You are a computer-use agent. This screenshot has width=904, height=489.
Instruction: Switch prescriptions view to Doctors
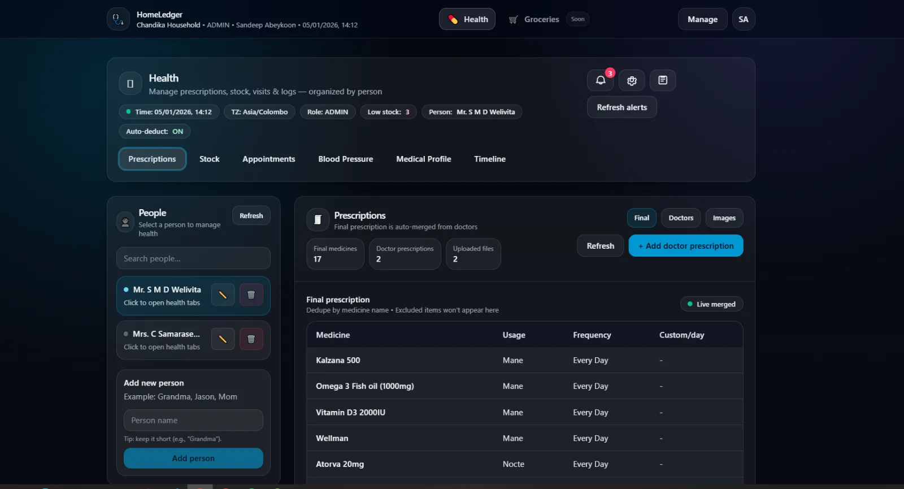681,218
